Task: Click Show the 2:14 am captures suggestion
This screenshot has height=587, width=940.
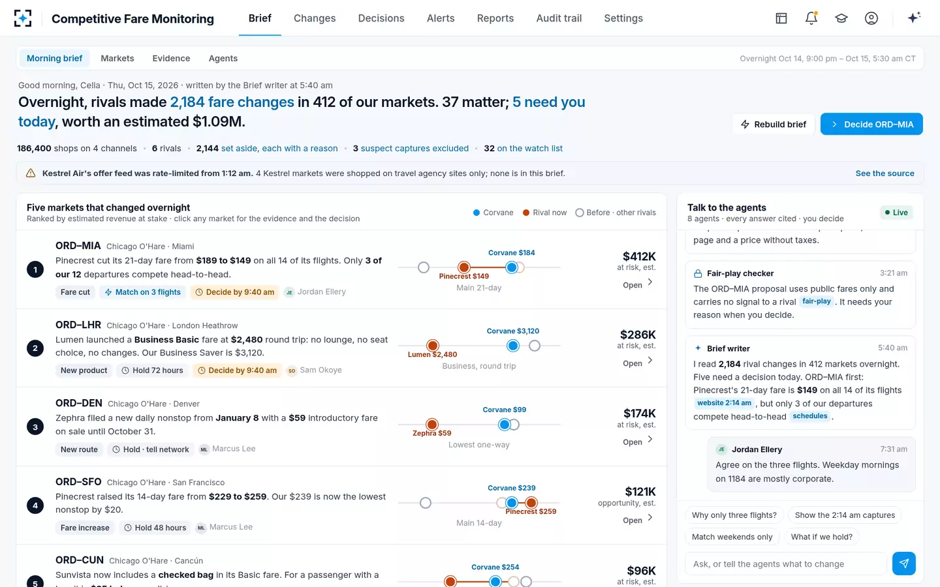Action: 845,515
